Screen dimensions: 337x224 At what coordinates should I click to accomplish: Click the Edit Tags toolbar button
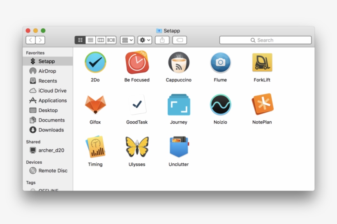pos(180,40)
